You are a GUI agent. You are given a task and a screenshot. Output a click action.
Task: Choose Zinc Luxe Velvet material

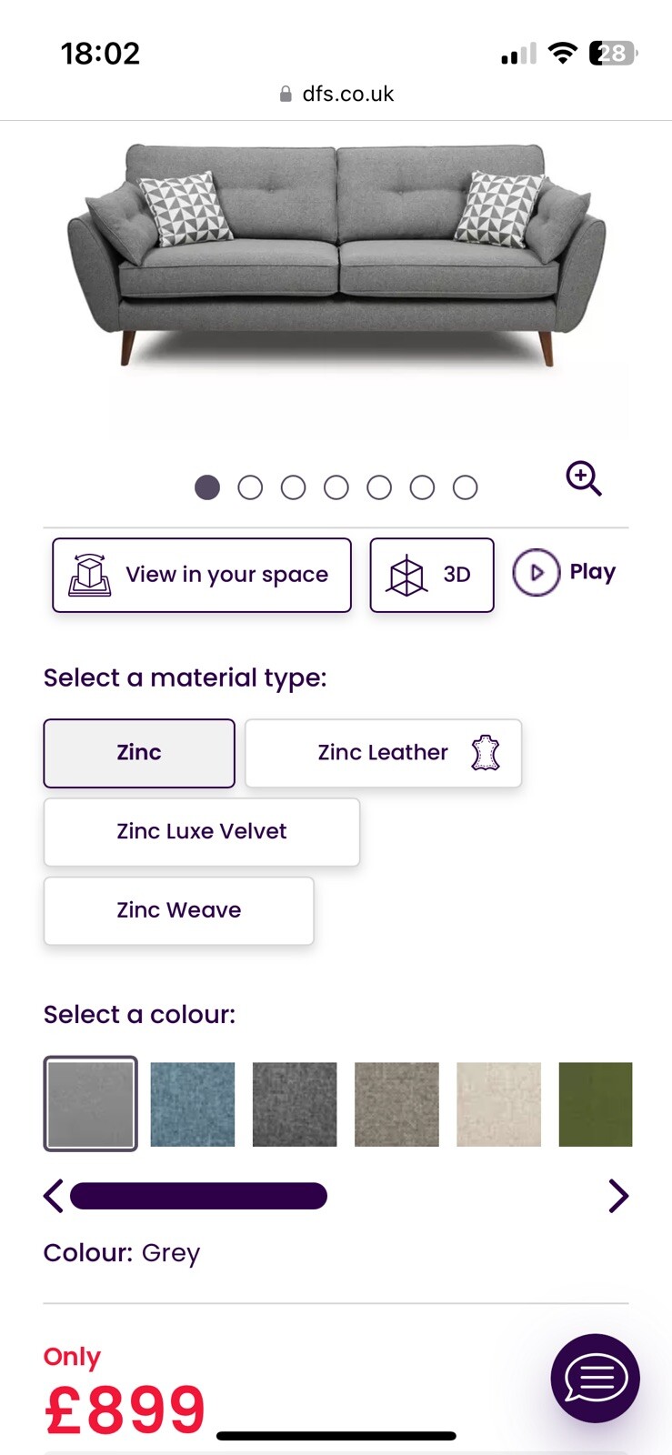click(202, 831)
